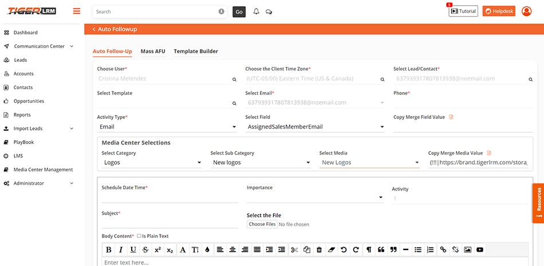Check the Is Plain Text checkbox
Image resolution: width=544 pixels, height=266 pixels.
tap(139, 236)
